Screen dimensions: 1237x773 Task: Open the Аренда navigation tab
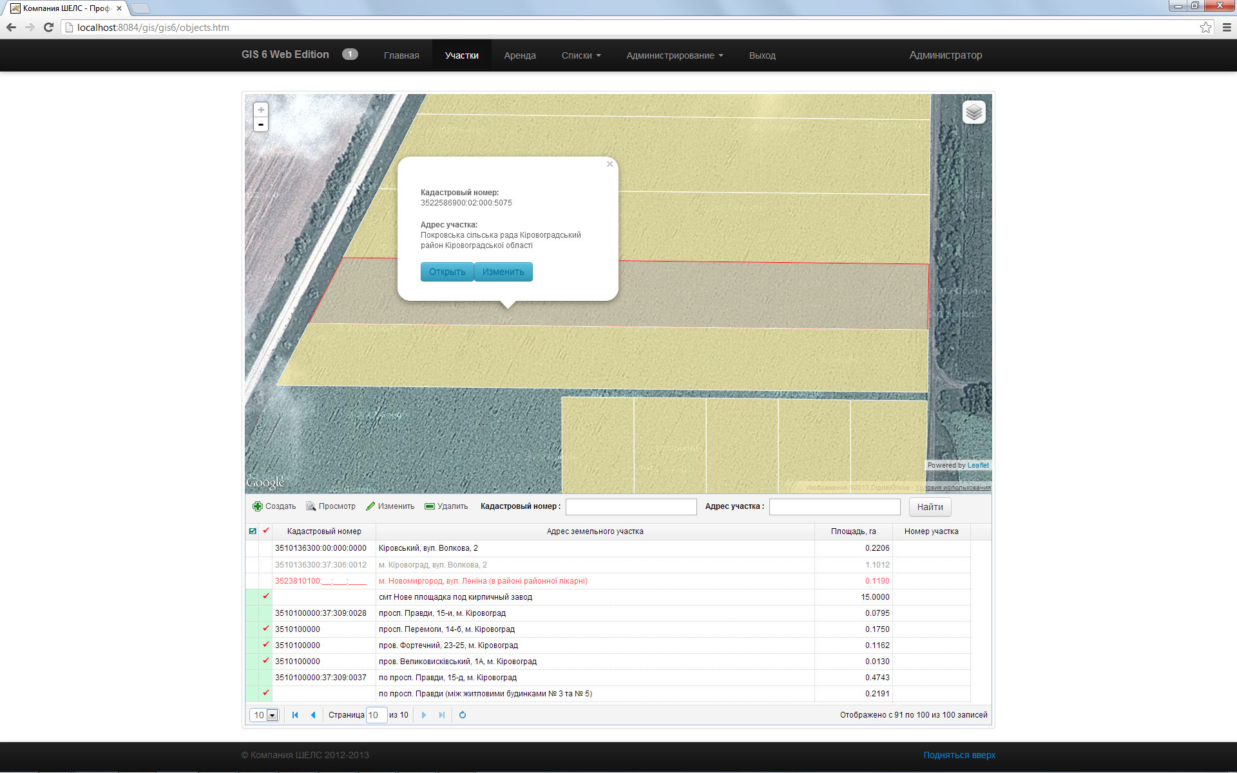pyautogui.click(x=519, y=55)
